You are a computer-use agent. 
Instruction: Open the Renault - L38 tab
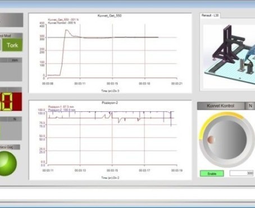click(210, 15)
